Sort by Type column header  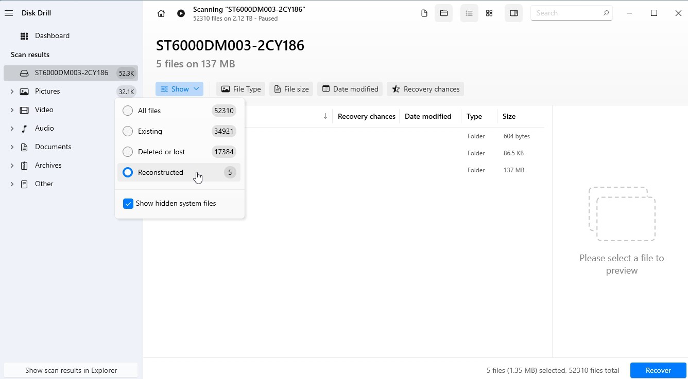tap(474, 116)
